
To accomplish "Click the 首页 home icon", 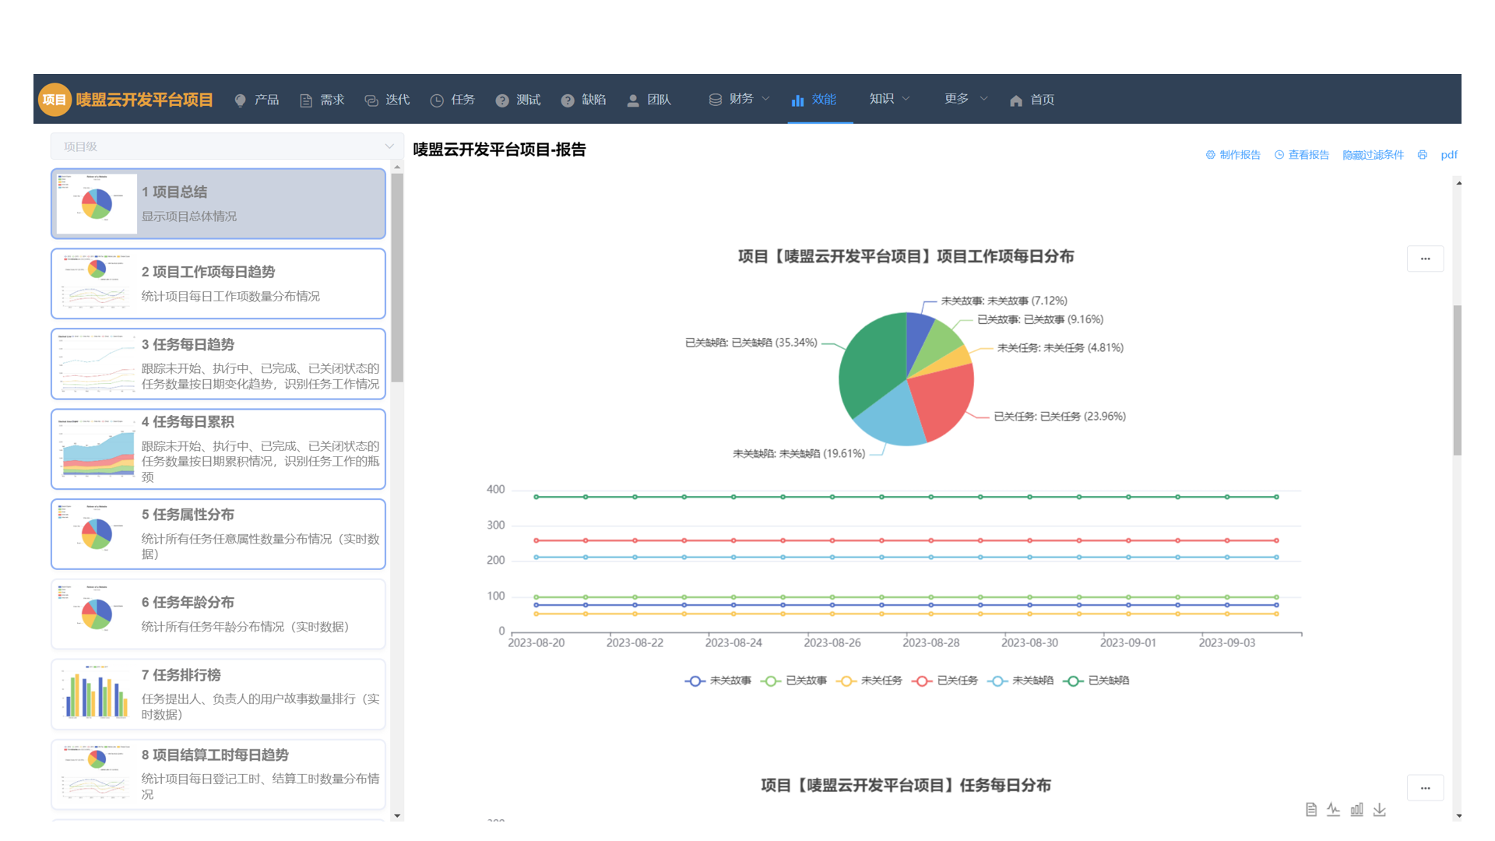I will [1016, 100].
